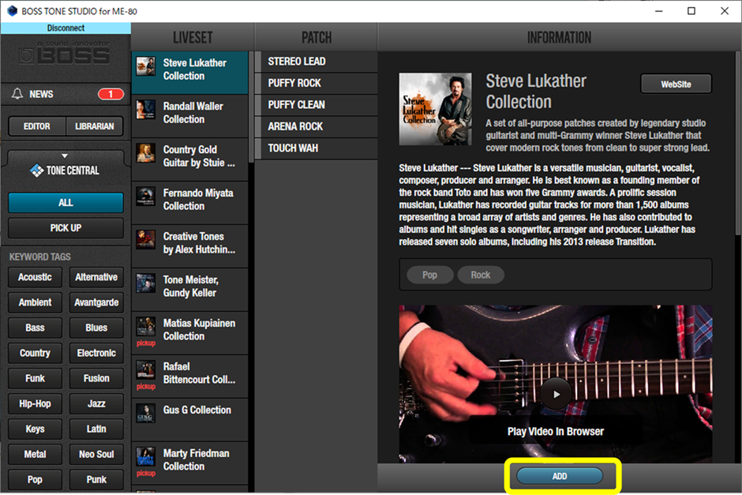The image size is (742, 495).
Task: Click the Tone Meister Gundy Keller thumbnail
Action: click(146, 283)
